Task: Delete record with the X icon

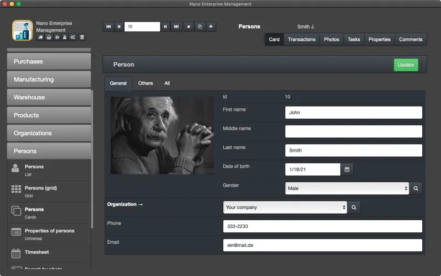Action: click(x=189, y=26)
